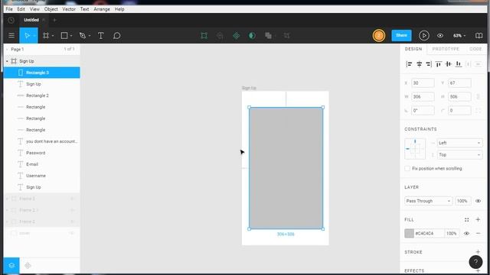
Task: Toggle independent corners icon
Action: coord(478,110)
